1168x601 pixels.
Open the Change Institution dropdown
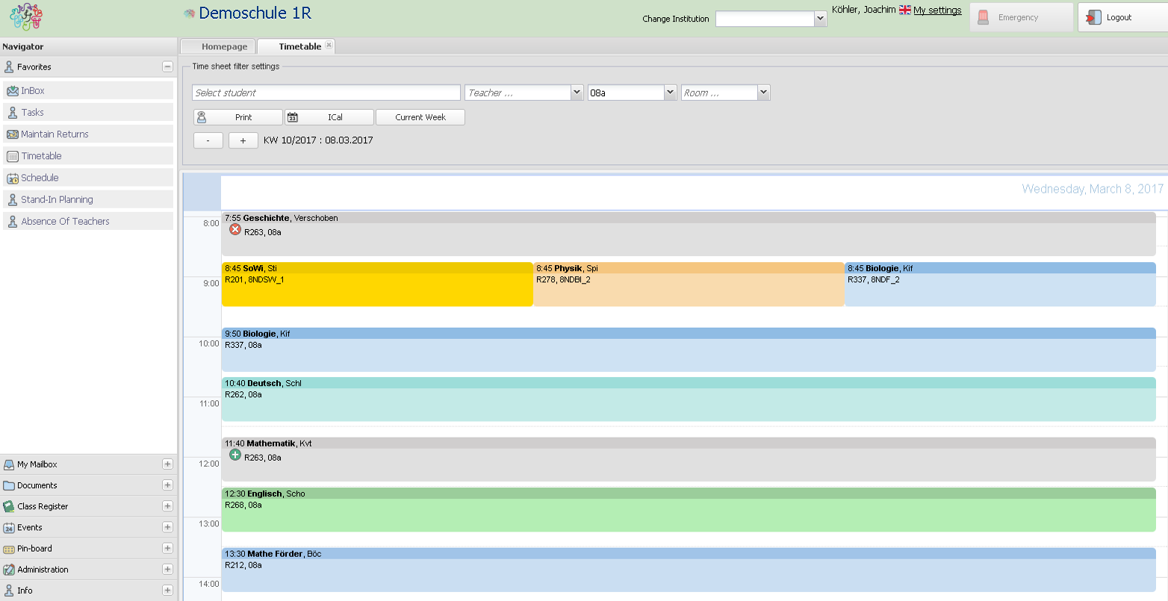tap(820, 19)
